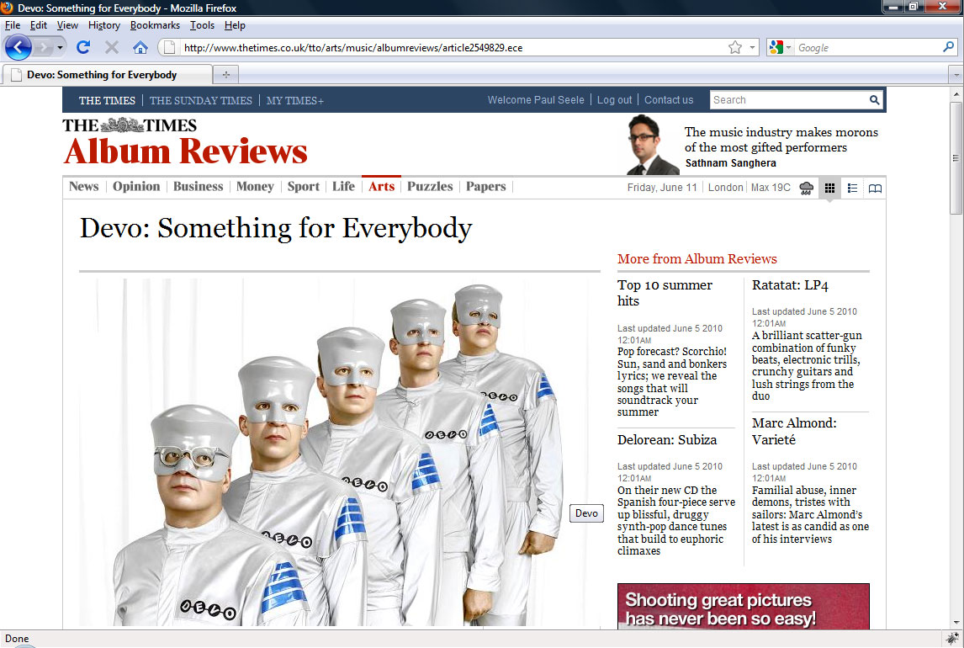Switch to list view icon
Viewport: 964px width, 648px height.
coord(852,189)
